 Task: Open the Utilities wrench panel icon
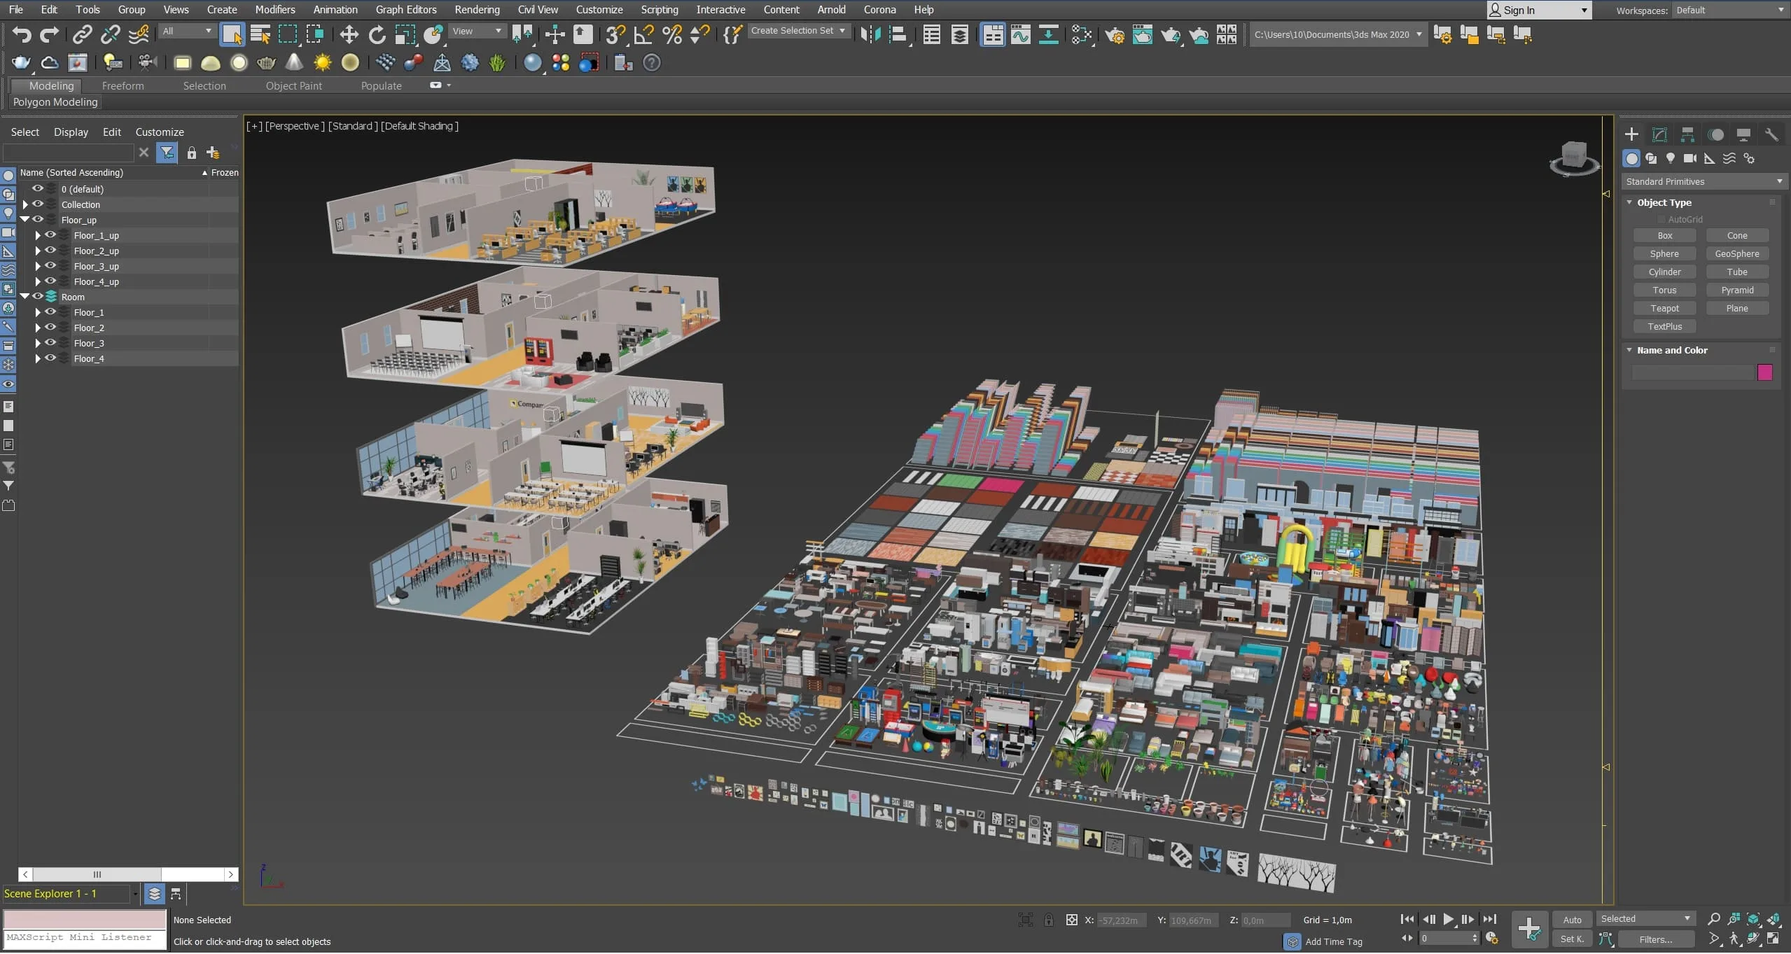(x=1771, y=134)
